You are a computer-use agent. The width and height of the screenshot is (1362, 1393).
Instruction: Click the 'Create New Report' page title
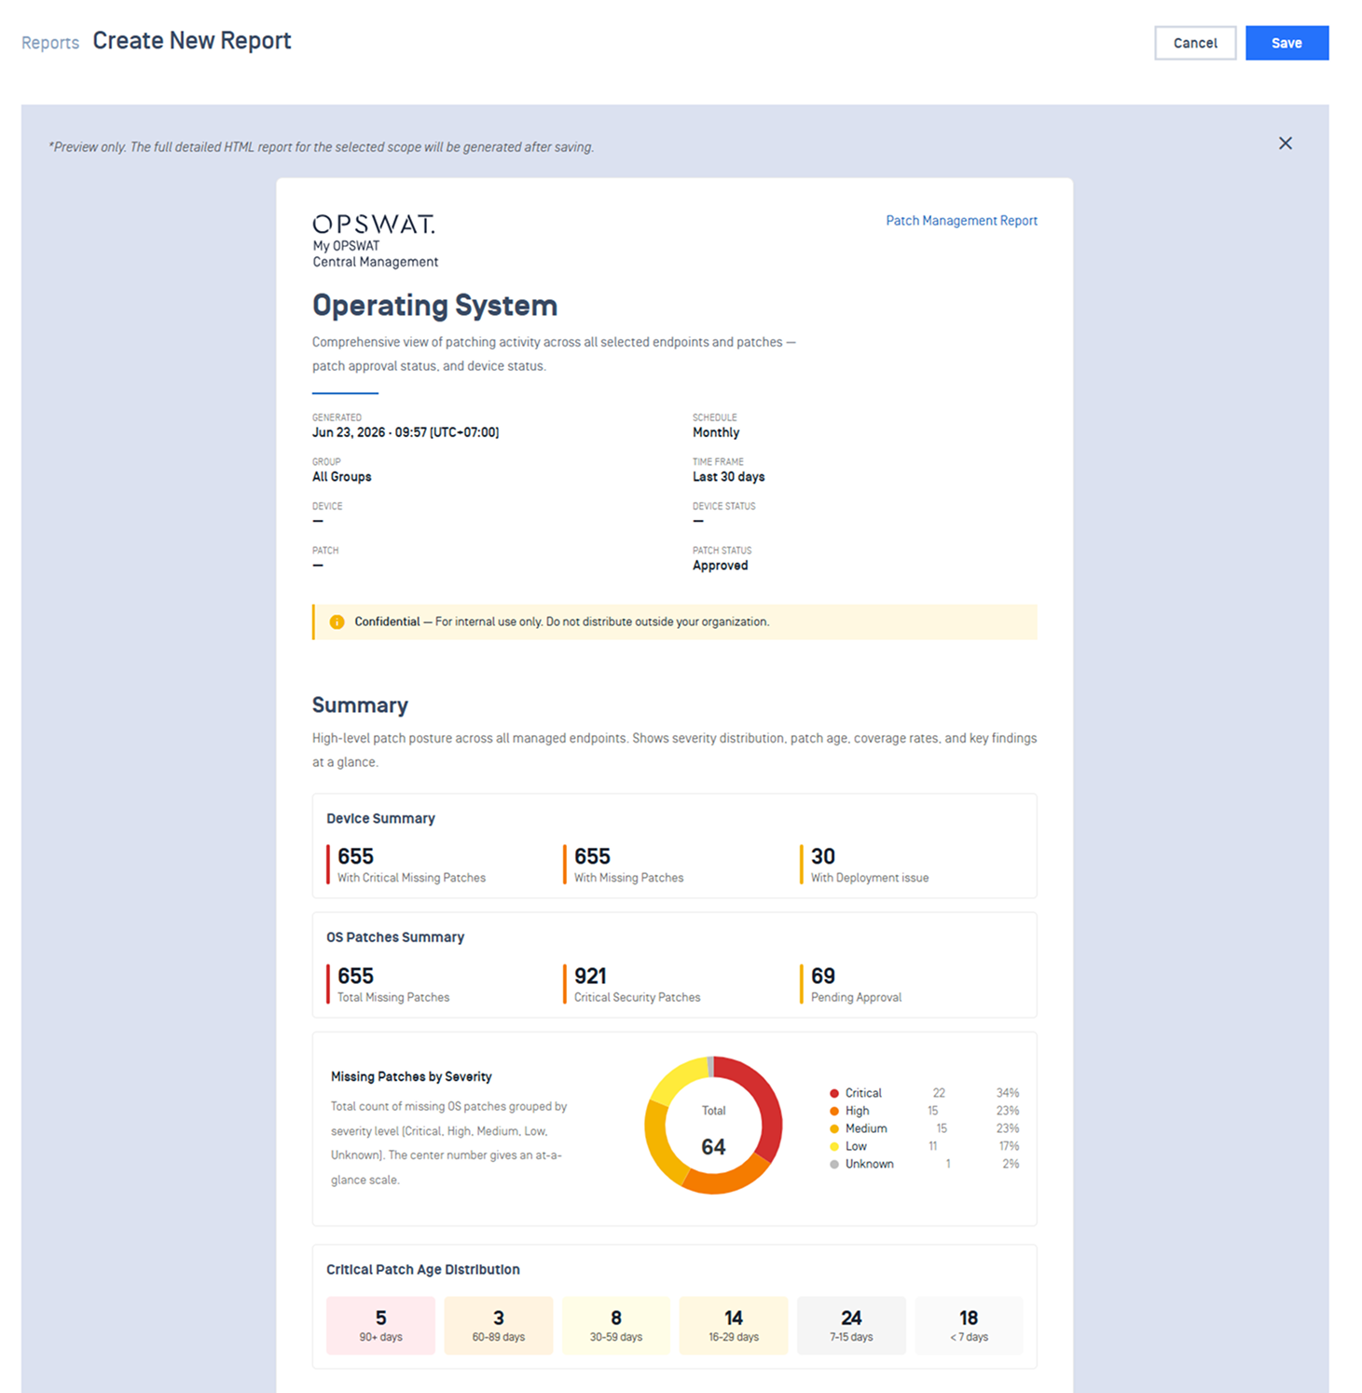click(192, 41)
